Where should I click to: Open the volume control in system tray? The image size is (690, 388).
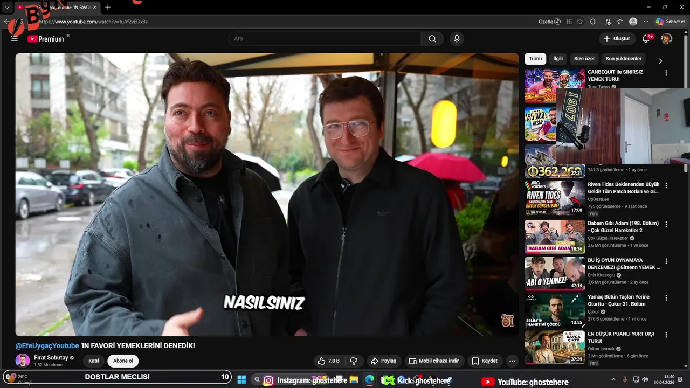[x=645, y=380]
